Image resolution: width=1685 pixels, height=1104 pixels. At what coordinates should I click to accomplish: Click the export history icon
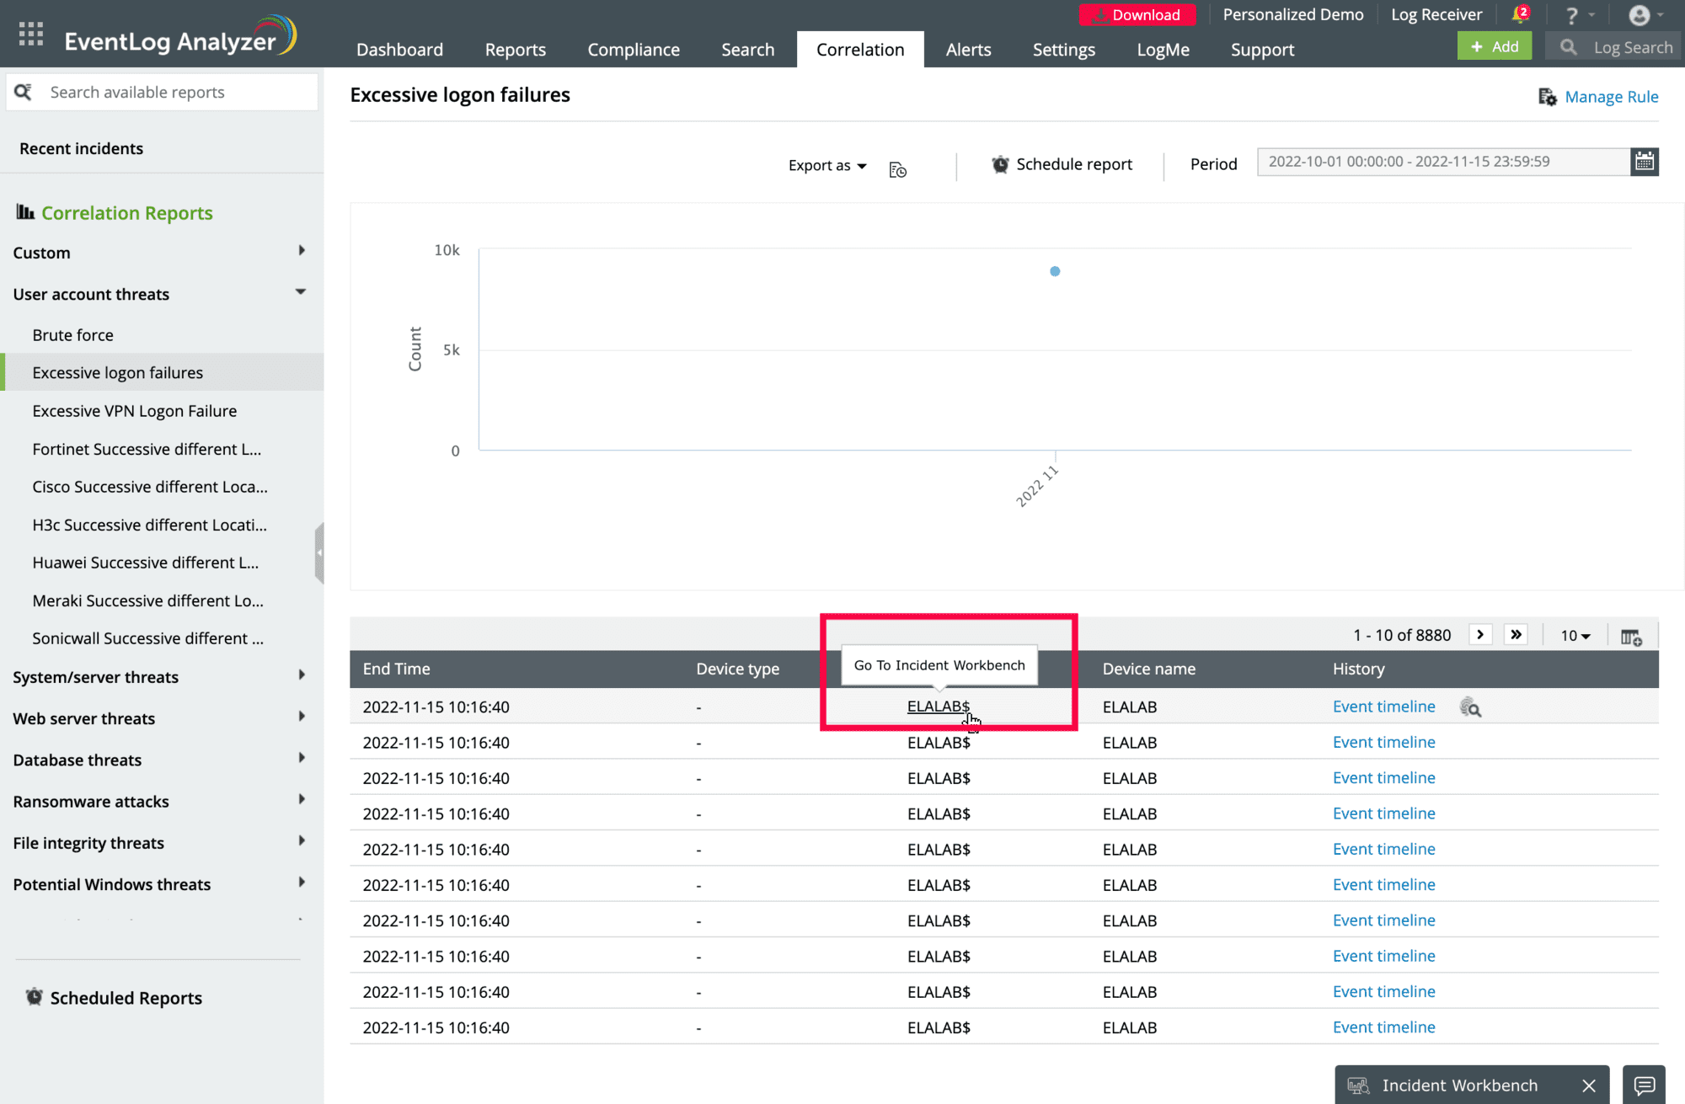click(x=897, y=170)
